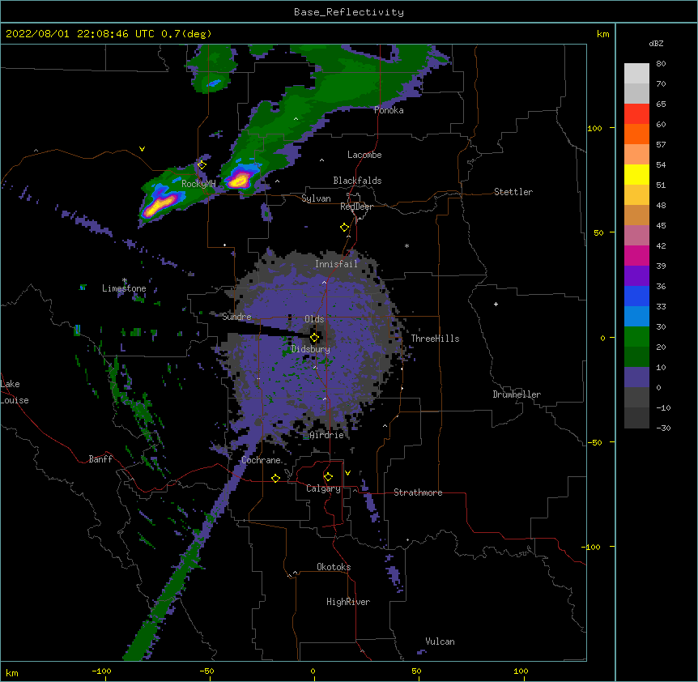Click the Vulcan town label
The width and height of the screenshot is (698, 682).
point(440,642)
